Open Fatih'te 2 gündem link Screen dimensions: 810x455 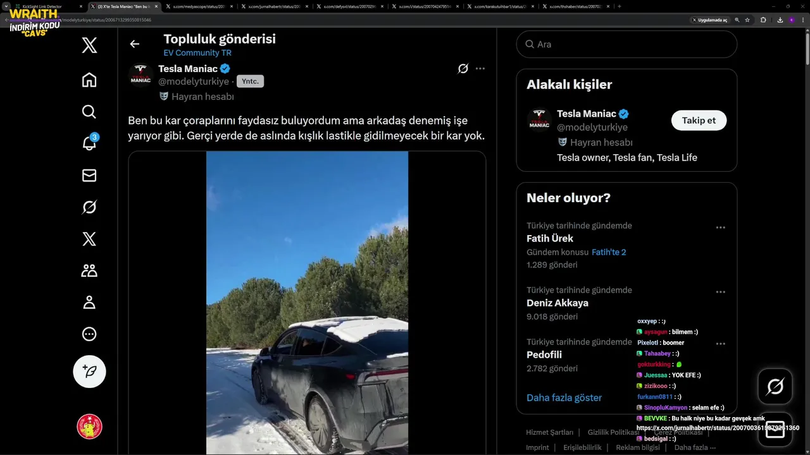[x=609, y=252]
